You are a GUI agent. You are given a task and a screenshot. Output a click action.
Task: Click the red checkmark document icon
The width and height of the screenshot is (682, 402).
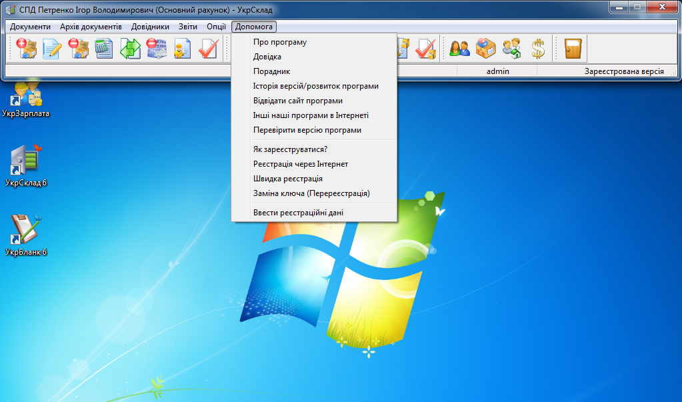209,49
